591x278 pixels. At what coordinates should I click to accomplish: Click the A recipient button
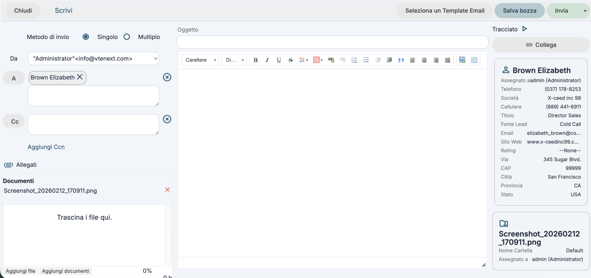click(x=14, y=78)
